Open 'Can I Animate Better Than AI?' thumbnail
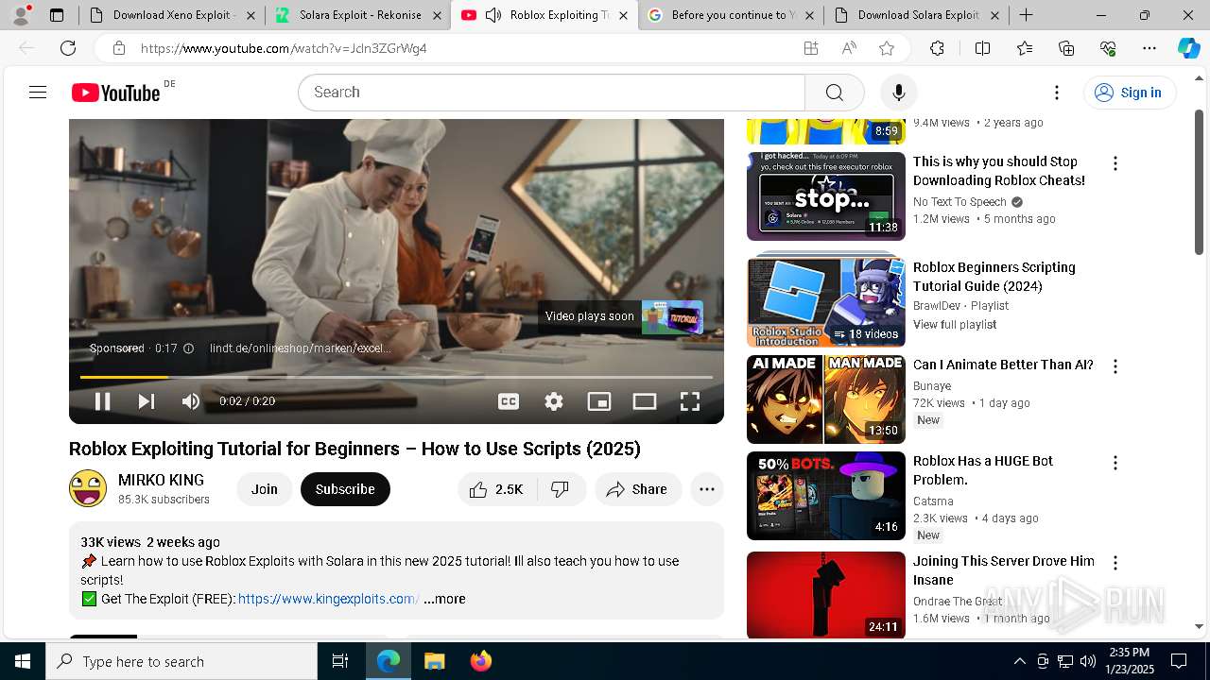 coord(826,399)
